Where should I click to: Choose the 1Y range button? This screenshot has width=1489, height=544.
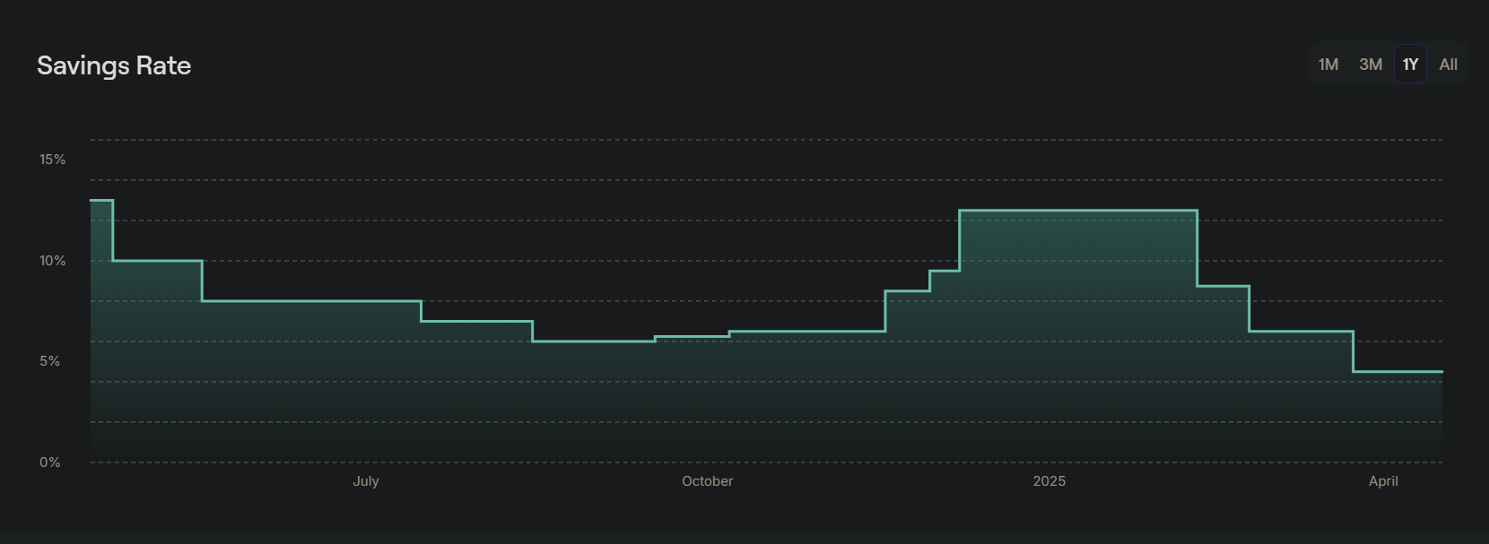[1410, 65]
